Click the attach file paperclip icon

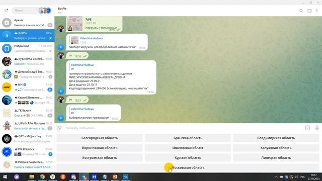click(59, 128)
